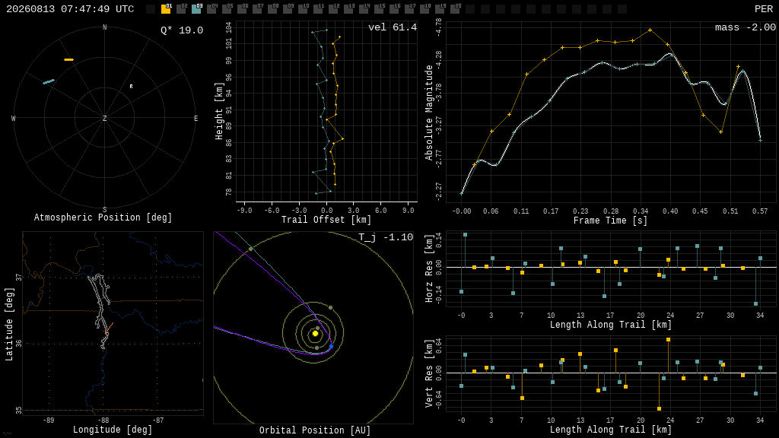Viewport: 779px width, 438px height.
Task: Click the yellow Sun in orbital plot
Action: click(315, 334)
